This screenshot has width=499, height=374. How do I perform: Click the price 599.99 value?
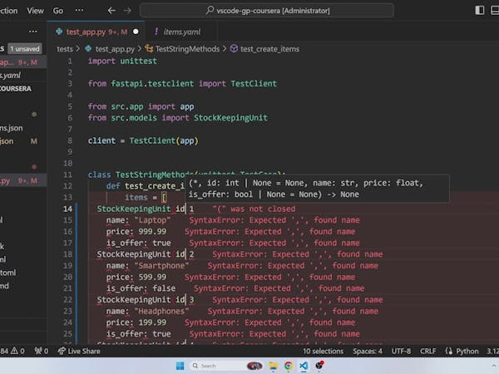point(152,277)
